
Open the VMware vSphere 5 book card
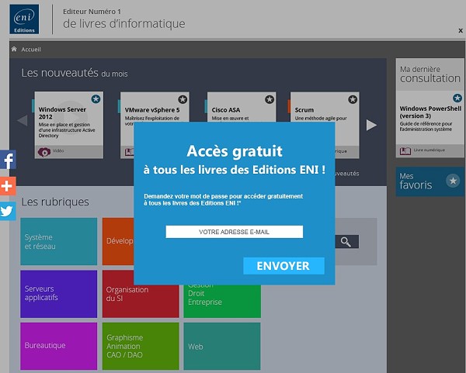(155, 107)
